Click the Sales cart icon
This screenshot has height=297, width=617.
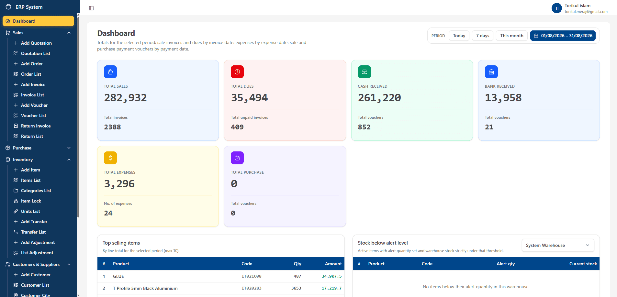(8, 33)
